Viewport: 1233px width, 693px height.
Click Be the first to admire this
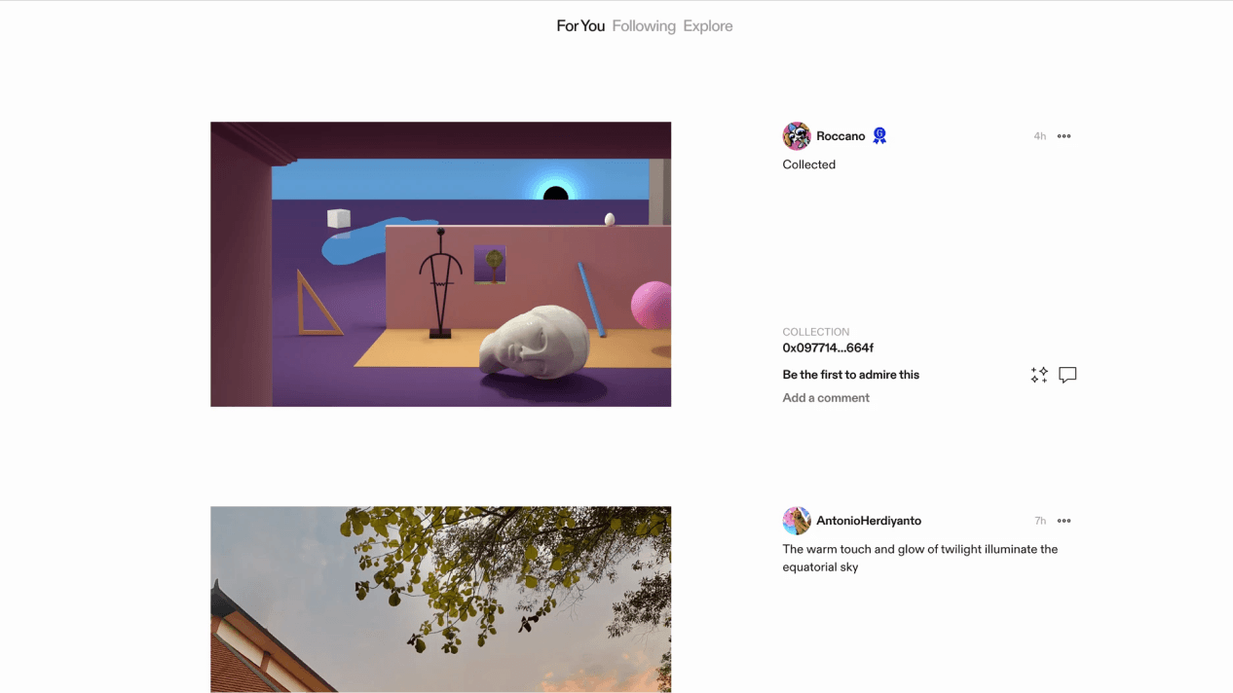(851, 375)
